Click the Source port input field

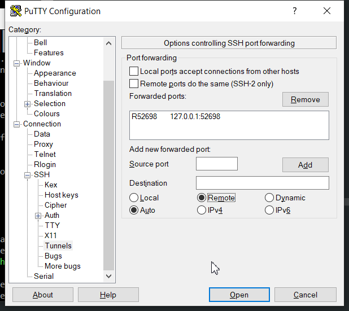[x=217, y=164]
